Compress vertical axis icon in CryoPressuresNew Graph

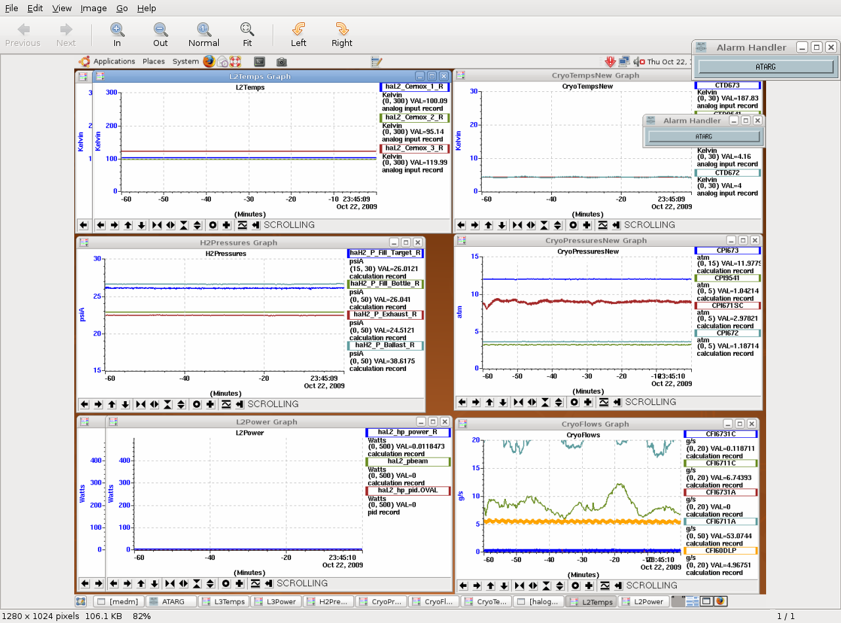pyautogui.click(x=545, y=402)
